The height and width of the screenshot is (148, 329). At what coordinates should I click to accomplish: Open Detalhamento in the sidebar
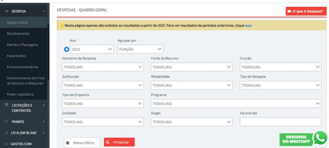point(18,34)
